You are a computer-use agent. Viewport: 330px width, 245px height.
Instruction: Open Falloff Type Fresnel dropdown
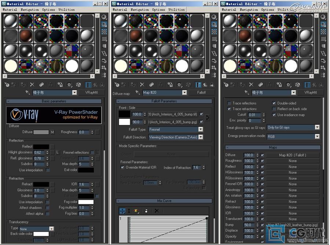[201, 129]
